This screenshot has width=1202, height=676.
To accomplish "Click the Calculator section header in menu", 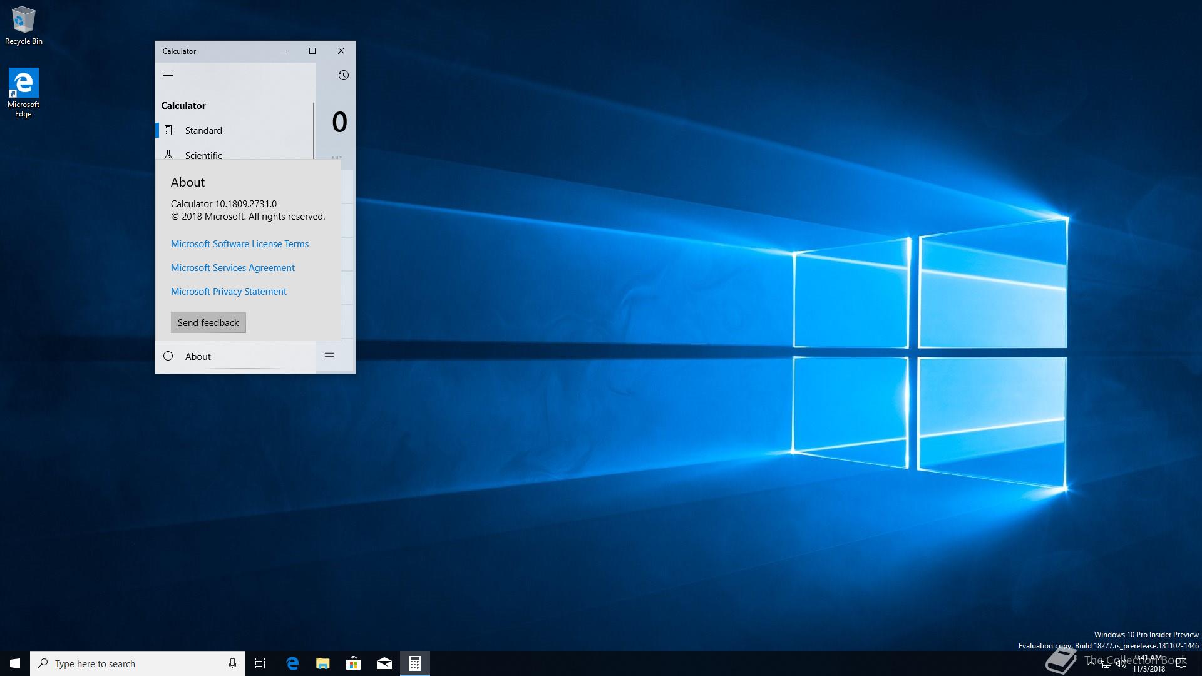I will click(183, 106).
